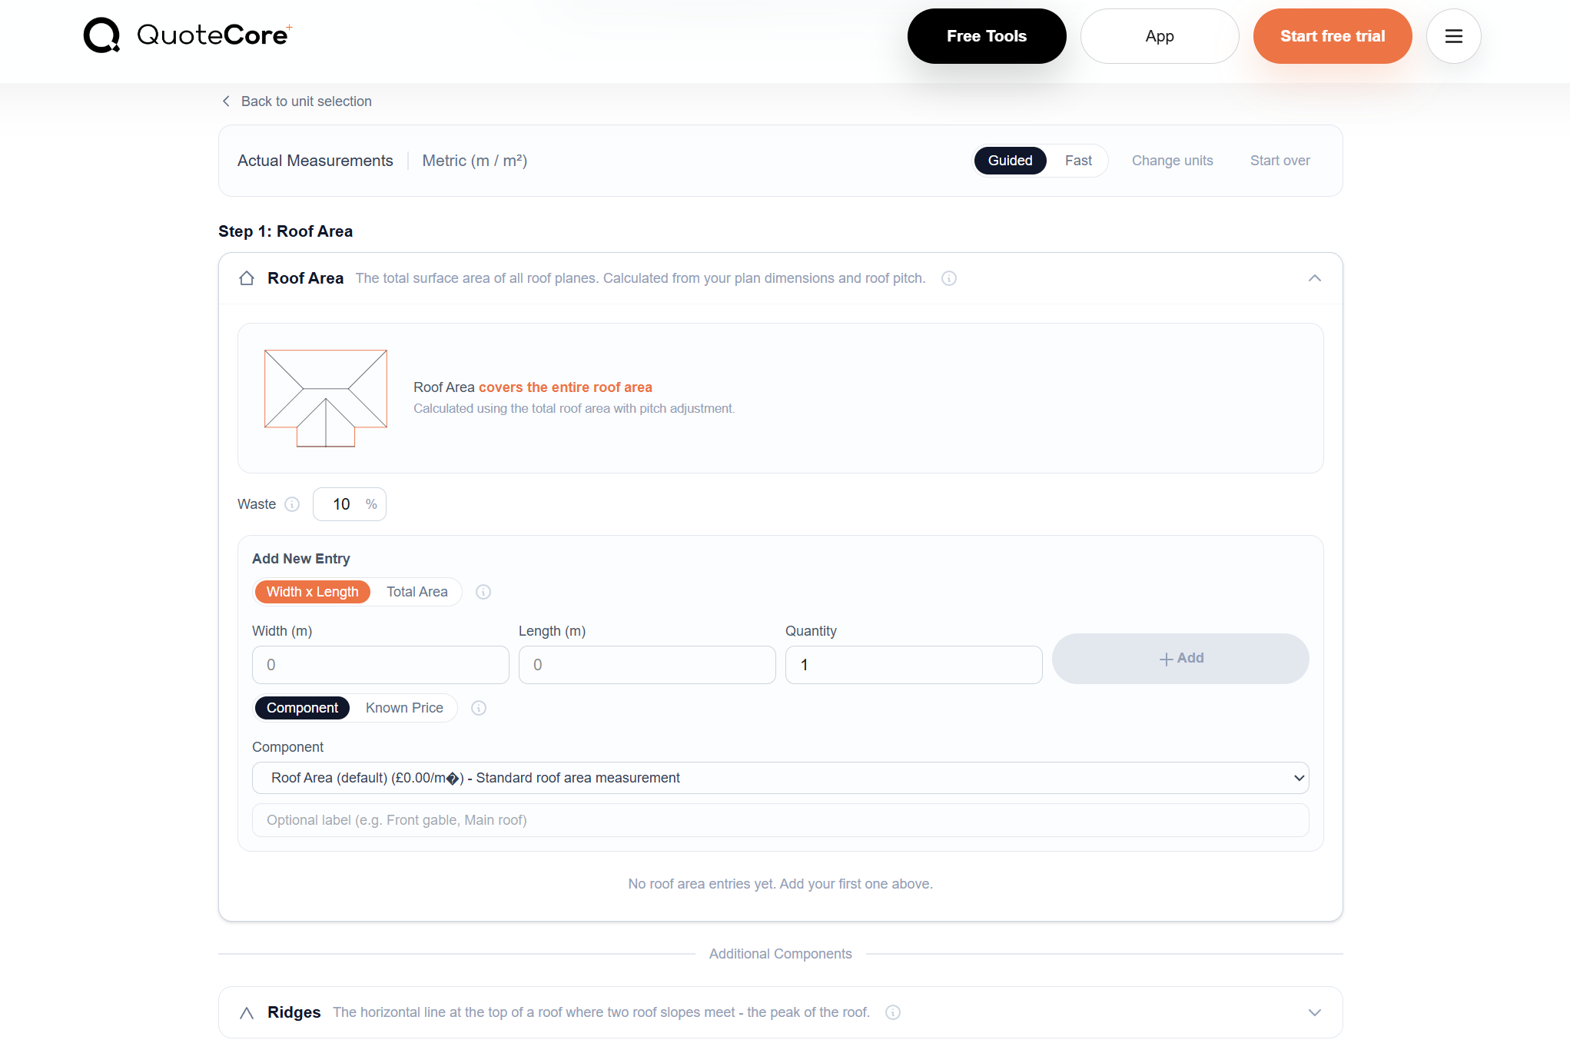Click the Waste percentage field
This screenshot has width=1570, height=1050.
349,504
